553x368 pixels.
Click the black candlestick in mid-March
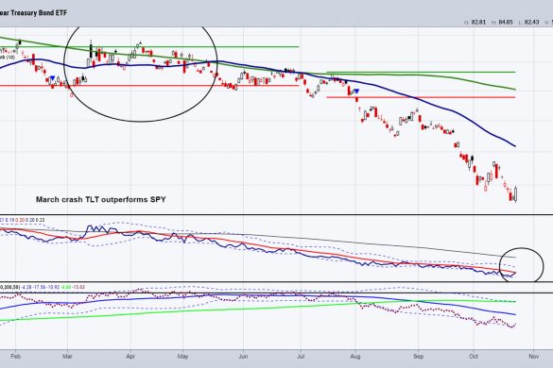[91, 51]
